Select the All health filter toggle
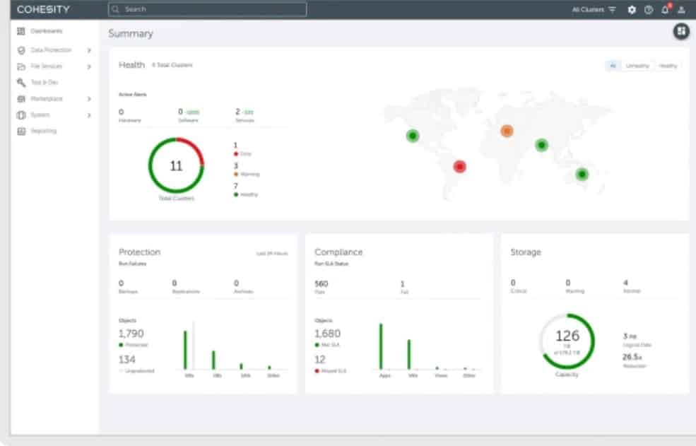 pos(613,66)
